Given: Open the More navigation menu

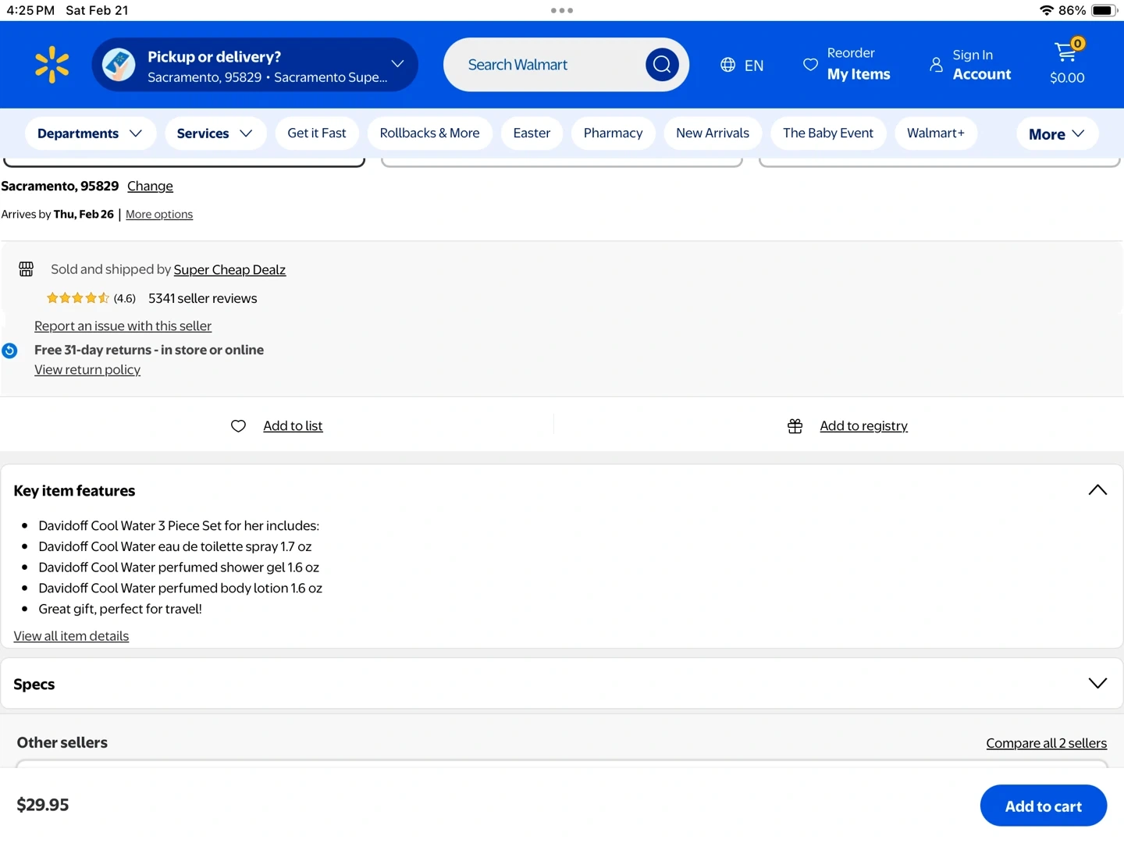Looking at the screenshot, I should point(1056,134).
